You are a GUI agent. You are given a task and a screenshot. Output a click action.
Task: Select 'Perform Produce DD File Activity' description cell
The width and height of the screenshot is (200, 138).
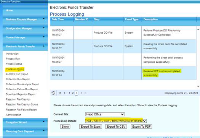[x=169, y=32]
